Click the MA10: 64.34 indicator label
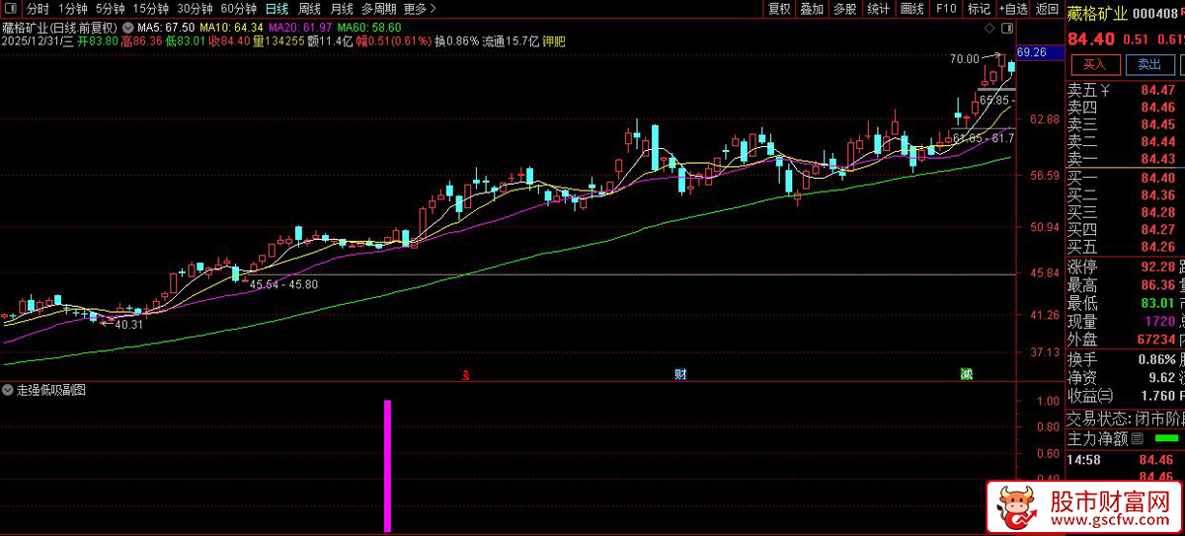 231,27
